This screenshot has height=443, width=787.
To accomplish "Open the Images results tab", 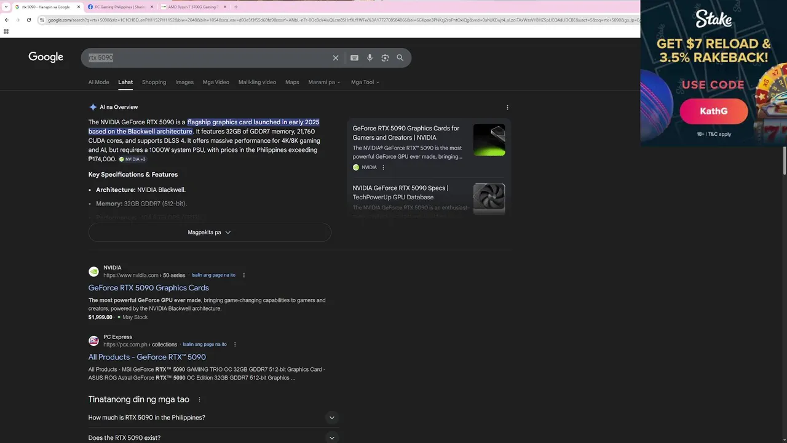I will 184,82.
